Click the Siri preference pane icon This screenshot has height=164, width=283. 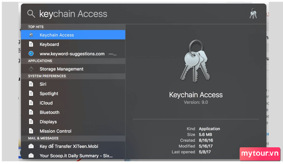click(x=31, y=84)
